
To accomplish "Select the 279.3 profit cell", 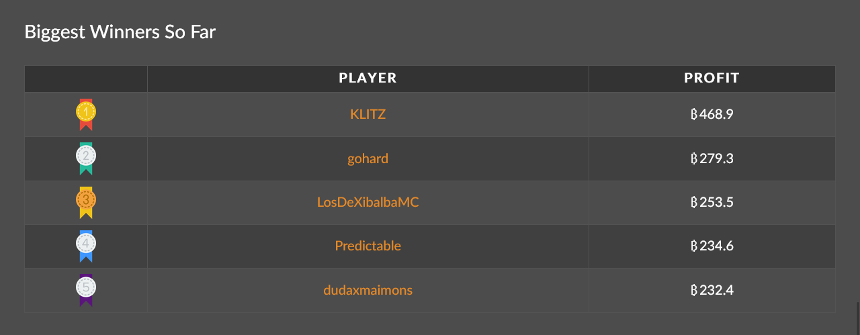I will point(712,158).
